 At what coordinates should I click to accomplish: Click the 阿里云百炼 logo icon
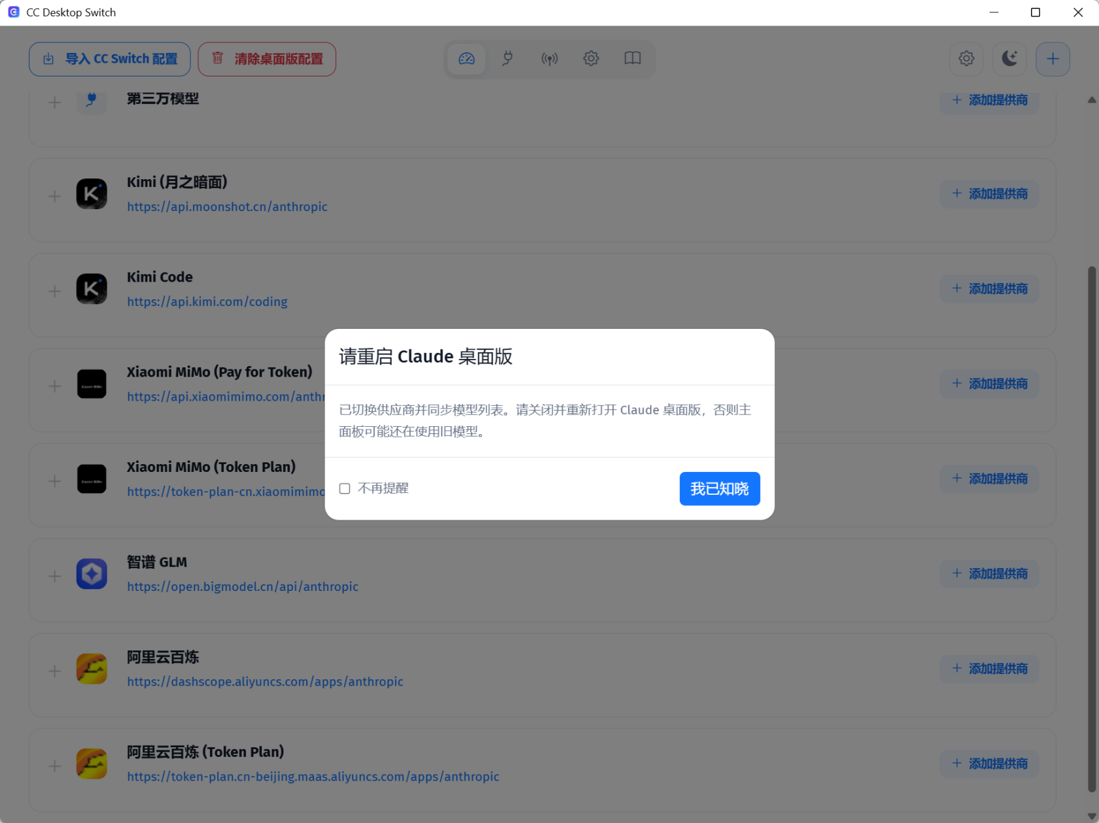pos(92,669)
